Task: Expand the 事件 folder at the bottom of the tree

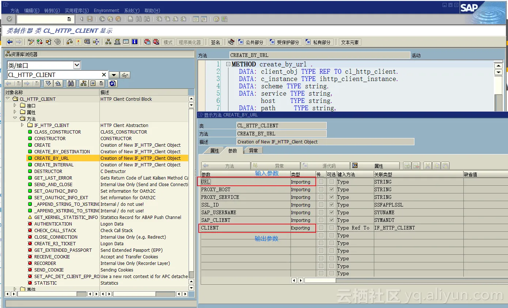Action: (15, 289)
